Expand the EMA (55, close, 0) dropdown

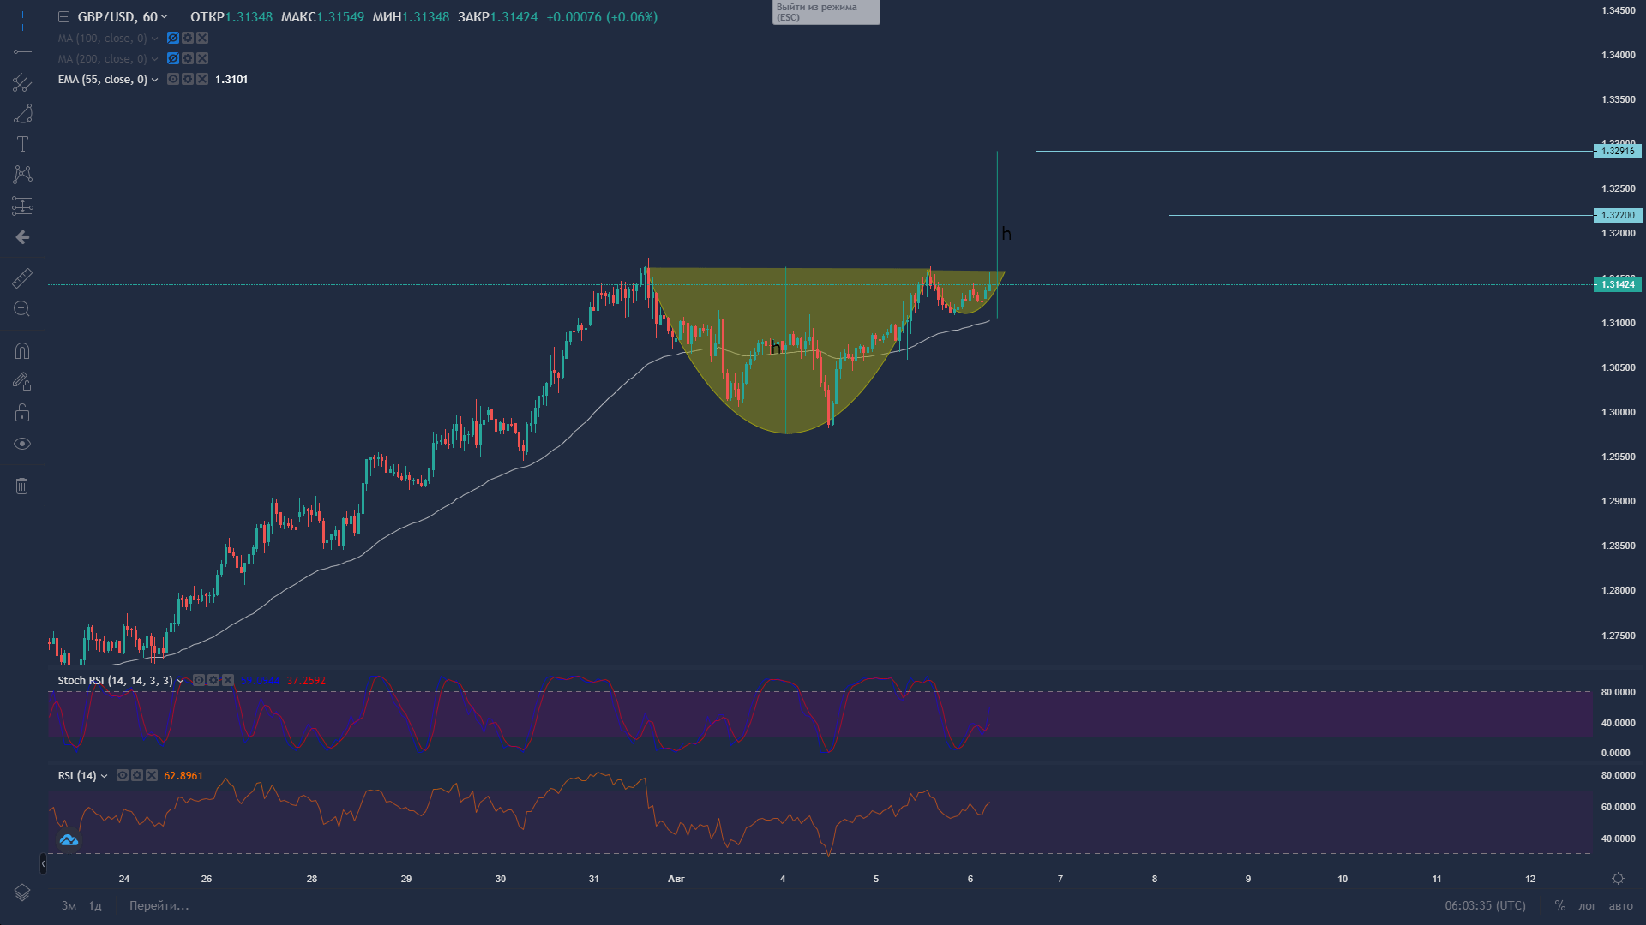coord(154,80)
